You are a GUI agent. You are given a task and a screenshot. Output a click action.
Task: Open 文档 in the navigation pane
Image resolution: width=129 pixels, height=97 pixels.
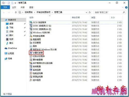click(11, 31)
